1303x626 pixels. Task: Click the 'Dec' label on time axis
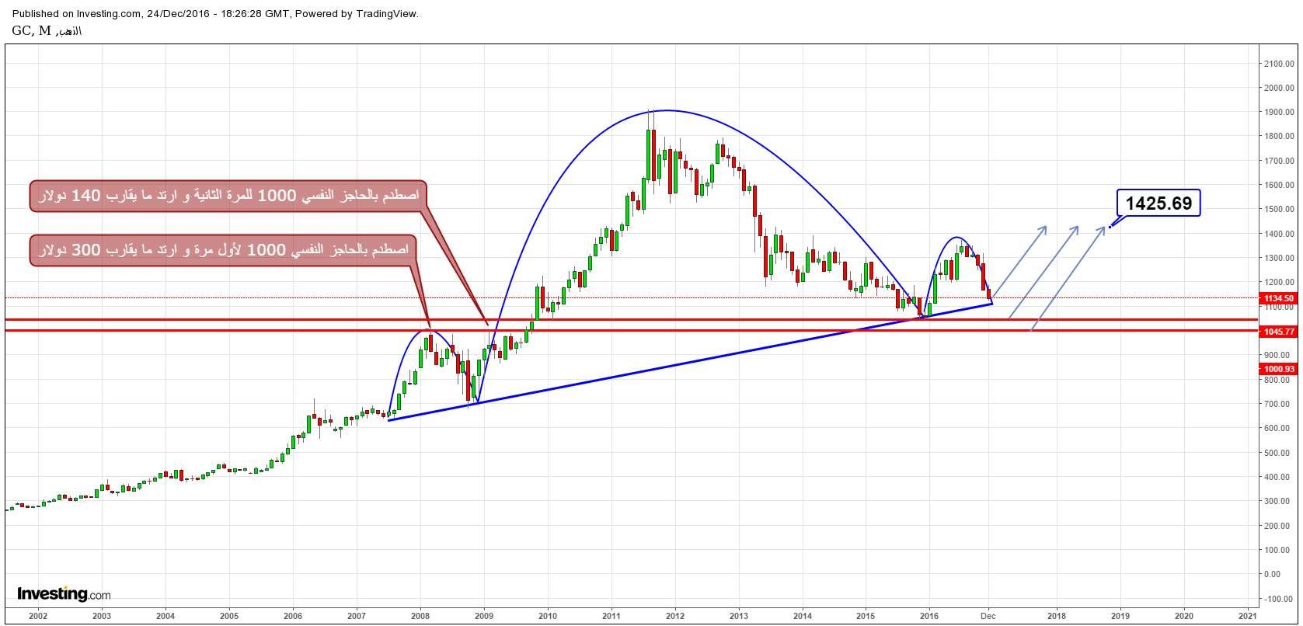coord(988,615)
